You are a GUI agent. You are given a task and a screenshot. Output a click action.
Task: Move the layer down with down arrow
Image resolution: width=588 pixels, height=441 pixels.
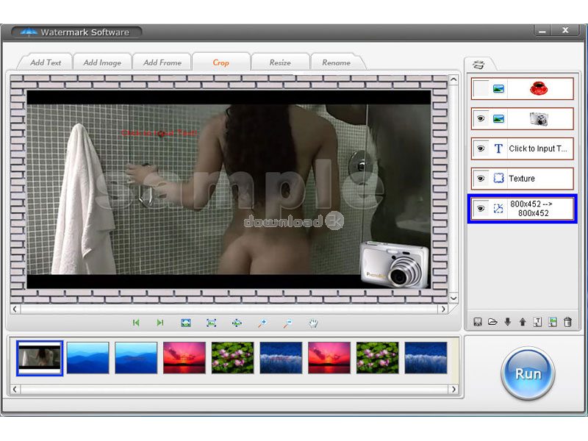pos(507,322)
